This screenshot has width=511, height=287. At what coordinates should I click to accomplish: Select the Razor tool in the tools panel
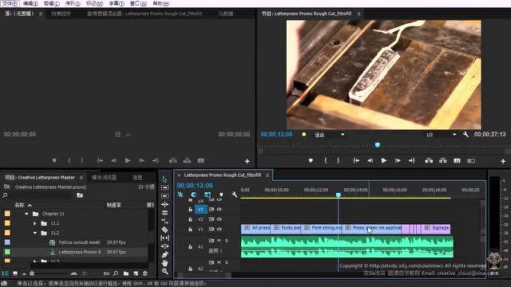165,230
